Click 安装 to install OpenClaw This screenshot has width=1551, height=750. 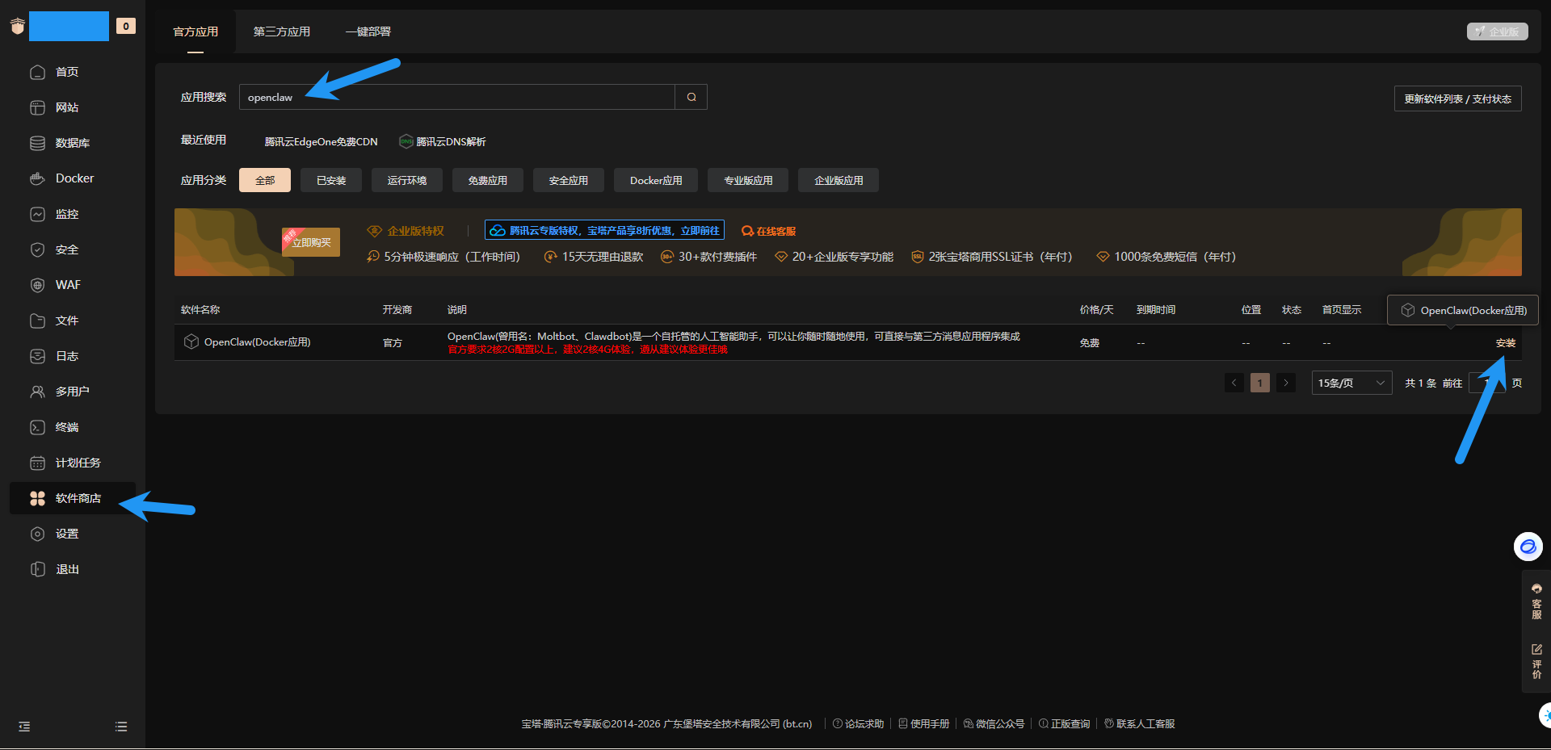[1505, 343]
